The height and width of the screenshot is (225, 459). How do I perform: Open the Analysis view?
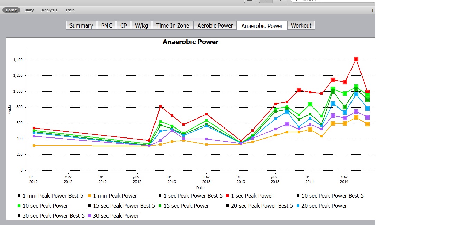49,10
